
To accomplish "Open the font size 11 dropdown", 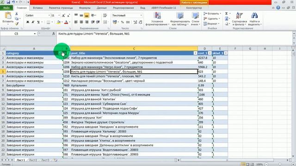I will click(x=59, y=15).
